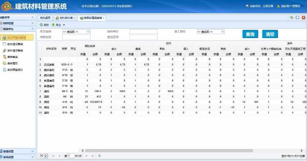Image resolution: width=307 pixels, height=161 pixels.
Task: Focus the 领料单位 input field
Action: coord(144,32)
